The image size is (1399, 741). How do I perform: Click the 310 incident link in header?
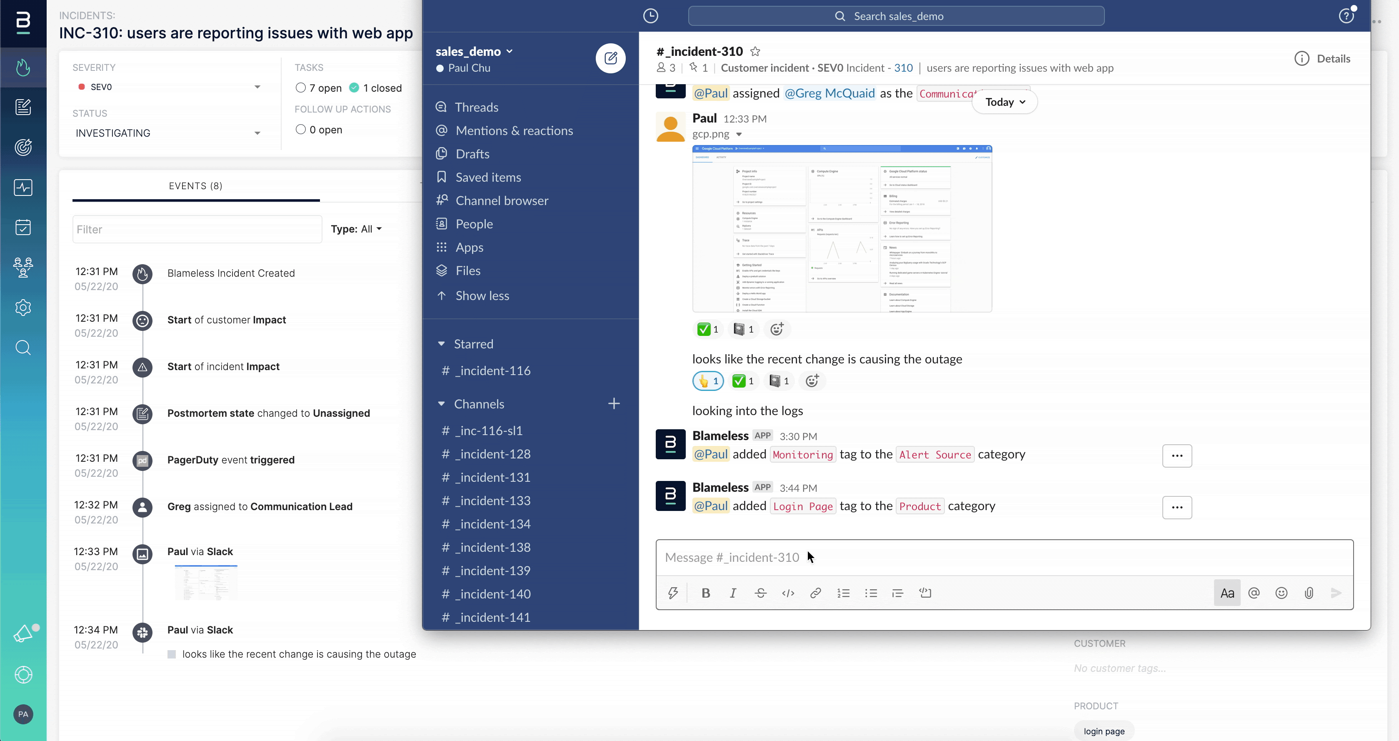pyautogui.click(x=903, y=68)
